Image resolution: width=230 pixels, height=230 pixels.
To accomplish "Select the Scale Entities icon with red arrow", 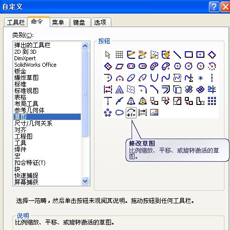I will 177,101.
